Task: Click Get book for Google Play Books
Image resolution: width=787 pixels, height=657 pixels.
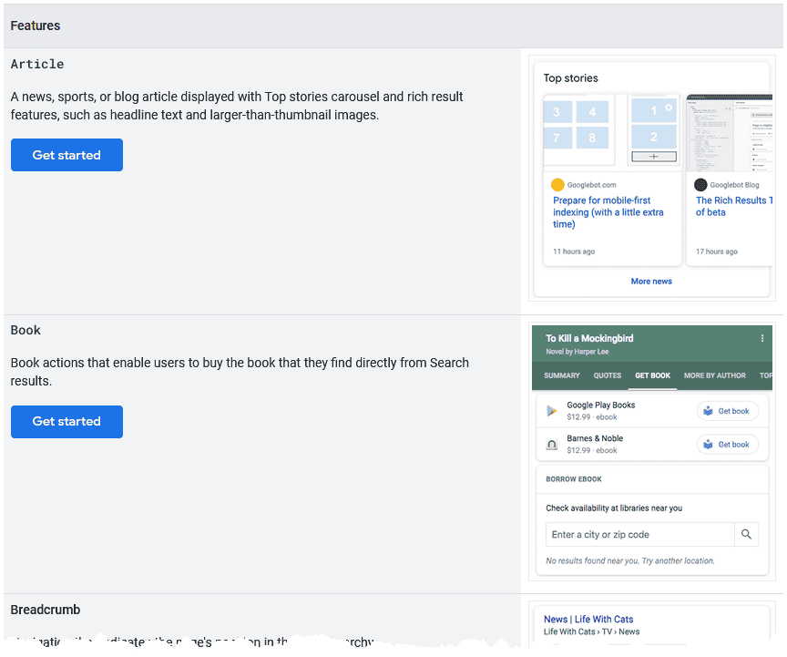Action: (727, 411)
